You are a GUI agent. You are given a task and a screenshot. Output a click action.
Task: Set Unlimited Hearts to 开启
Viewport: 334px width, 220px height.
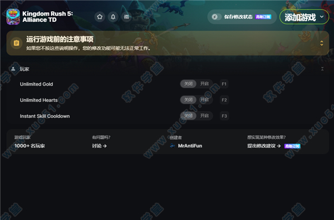(x=204, y=99)
